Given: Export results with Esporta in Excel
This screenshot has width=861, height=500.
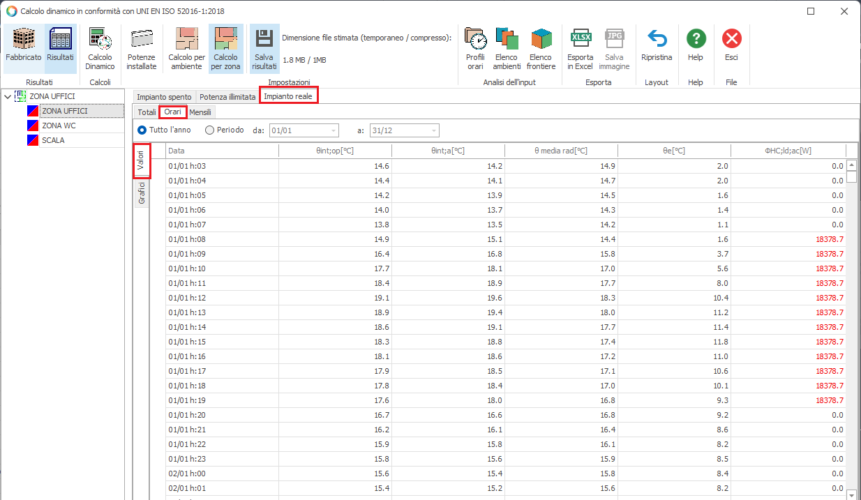Looking at the screenshot, I should (580, 40).
